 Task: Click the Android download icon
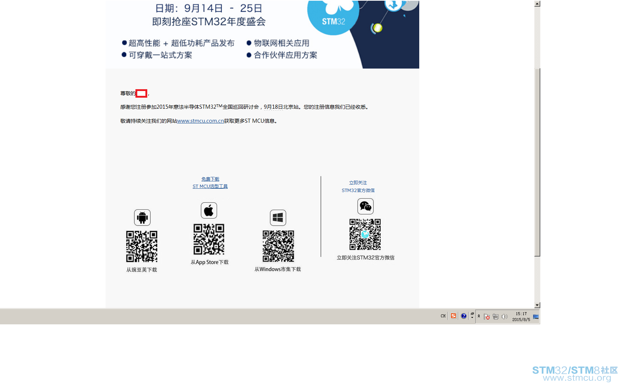point(142,217)
